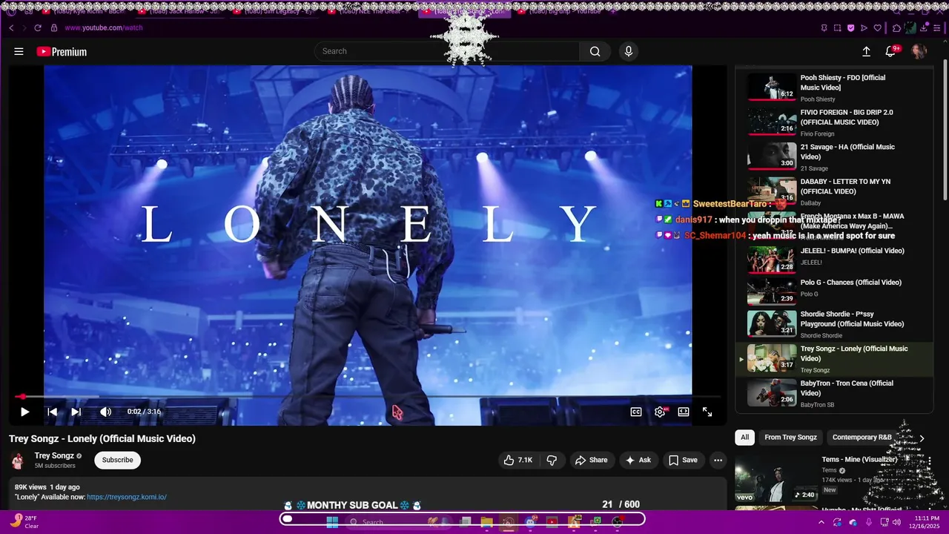Screen dimensions: 949x534
Task: Select the Contemporary R&B chip
Action: [x=862, y=437]
